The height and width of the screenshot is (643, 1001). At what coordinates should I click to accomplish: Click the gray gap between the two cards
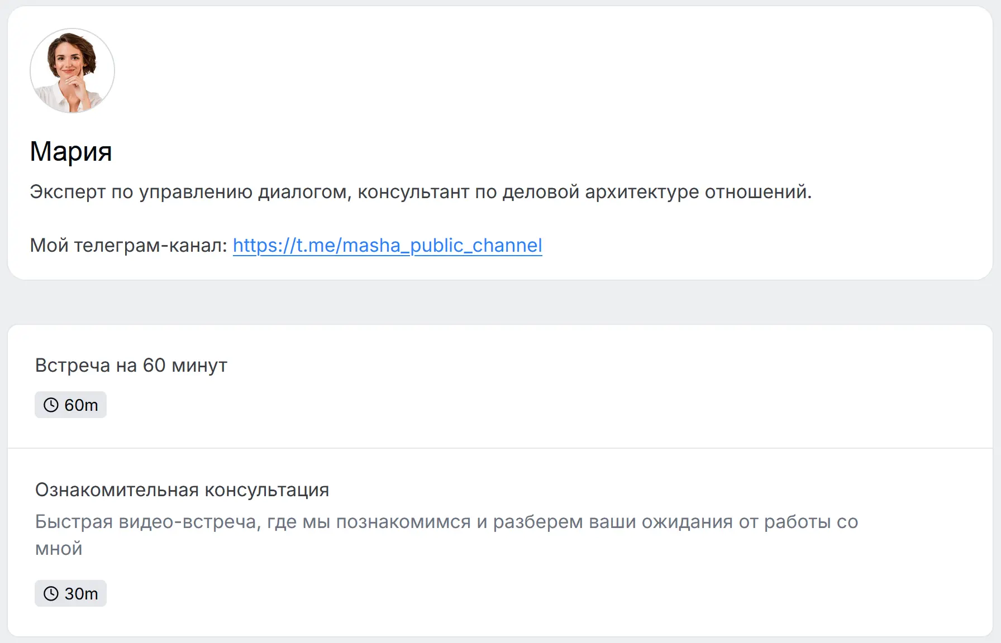[x=500, y=302]
